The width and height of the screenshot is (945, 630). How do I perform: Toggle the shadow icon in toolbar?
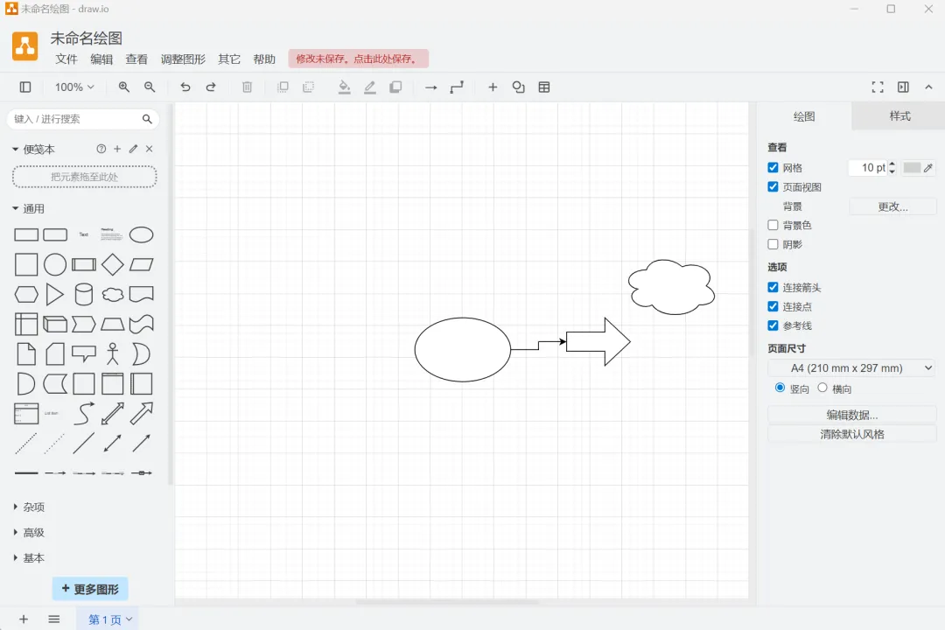tap(395, 87)
